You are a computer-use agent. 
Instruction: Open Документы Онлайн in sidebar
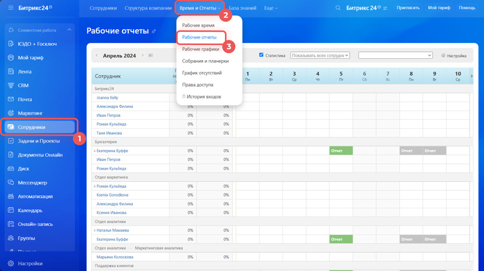pos(40,155)
